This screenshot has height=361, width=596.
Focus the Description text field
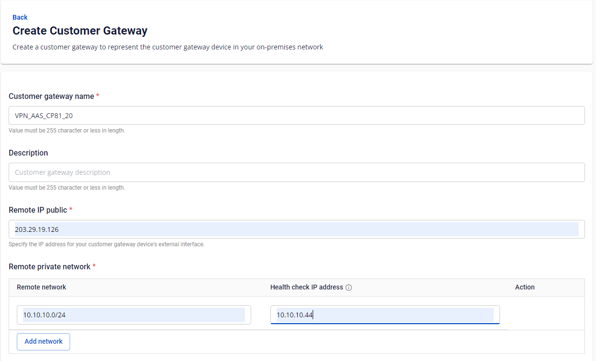coord(297,172)
